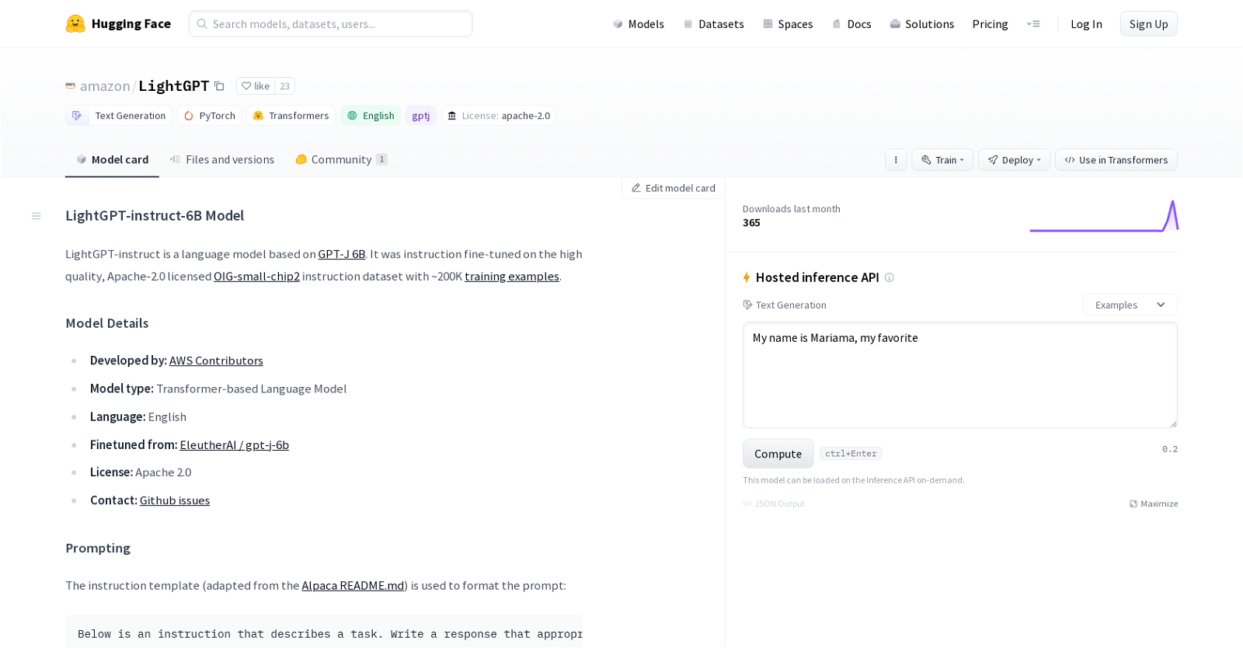
Task: Click the Hosted inference API info icon
Action: tap(890, 277)
